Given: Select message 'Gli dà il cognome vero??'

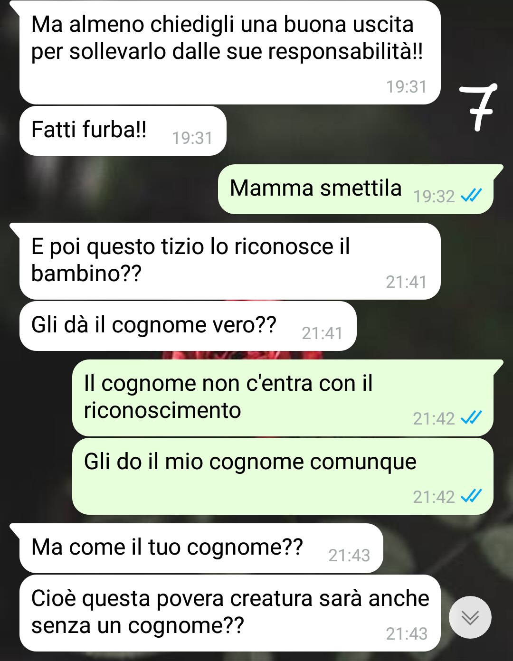Looking at the screenshot, I should coord(188,326).
